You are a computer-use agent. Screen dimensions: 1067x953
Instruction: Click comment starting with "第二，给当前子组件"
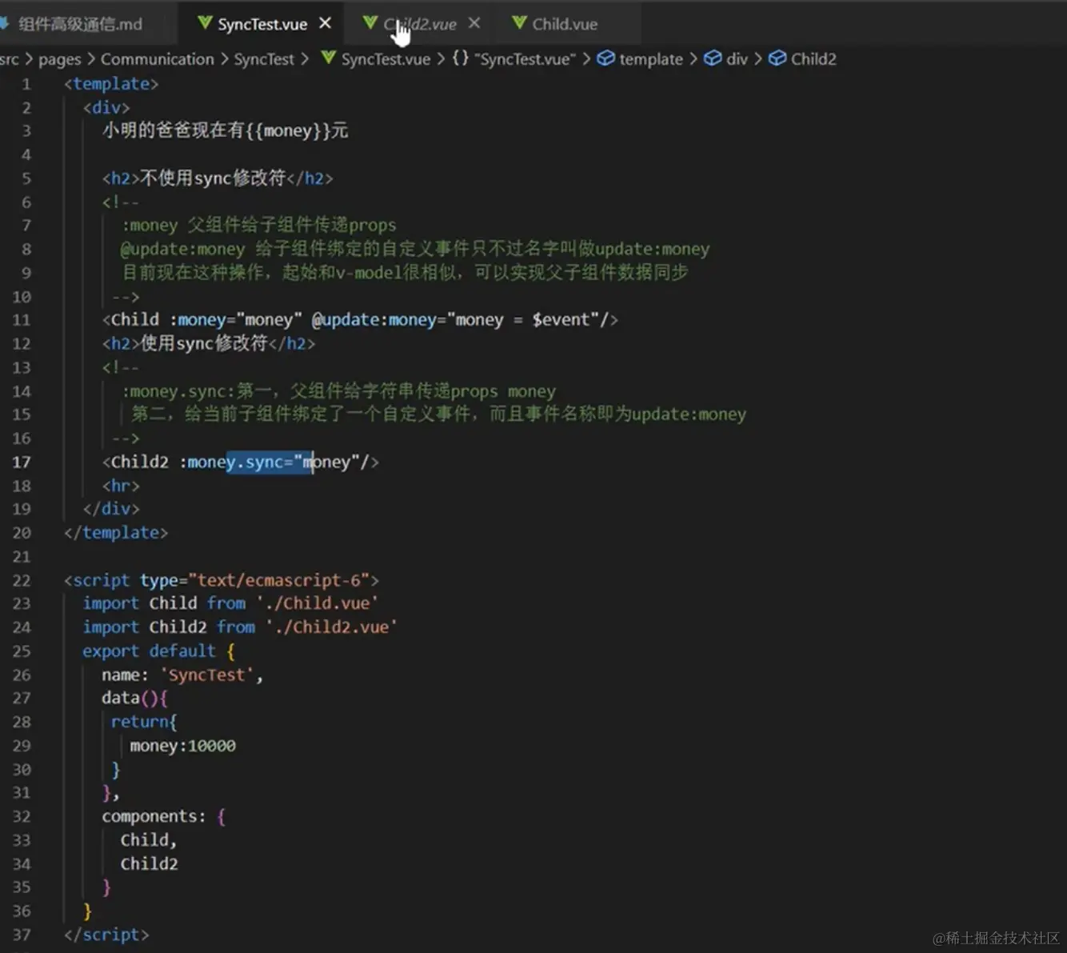click(x=439, y=414)
